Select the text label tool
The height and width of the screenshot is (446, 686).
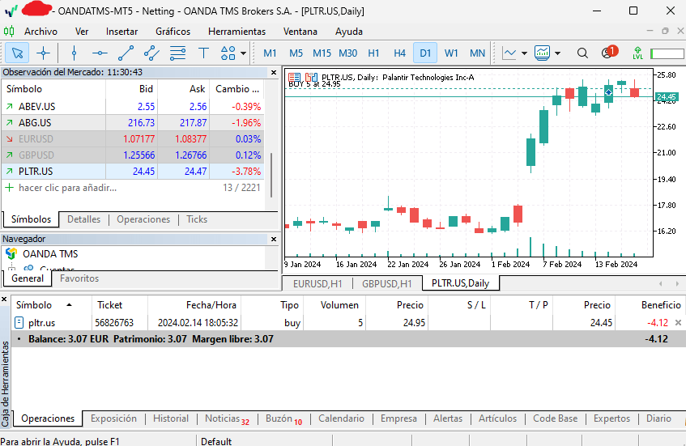pyautogui.click(x=203, y=53)
